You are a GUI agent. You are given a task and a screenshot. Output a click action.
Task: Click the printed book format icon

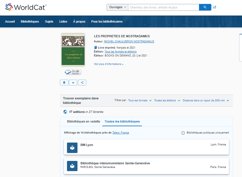(x=95, y=48)
